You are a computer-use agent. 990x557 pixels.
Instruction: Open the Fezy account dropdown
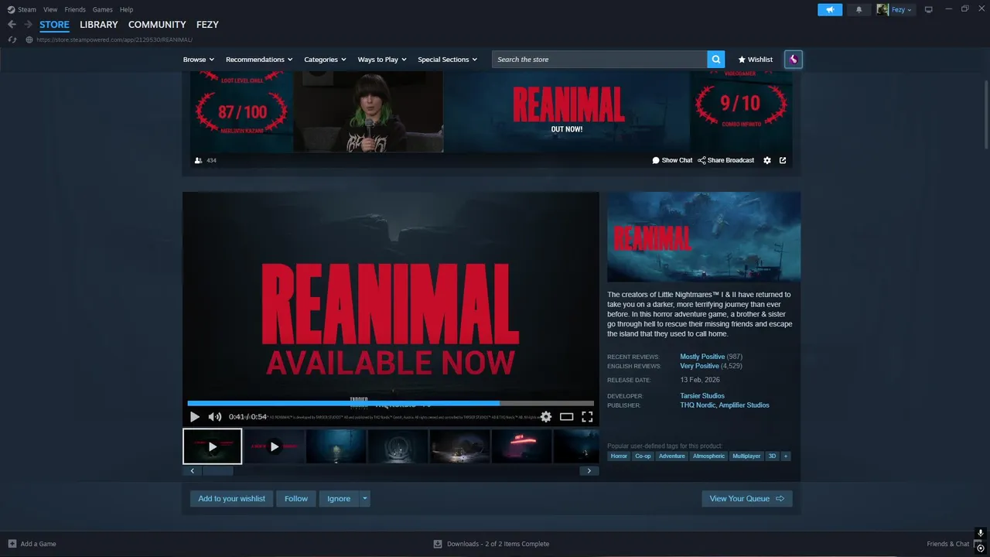[x=895, y=9]
